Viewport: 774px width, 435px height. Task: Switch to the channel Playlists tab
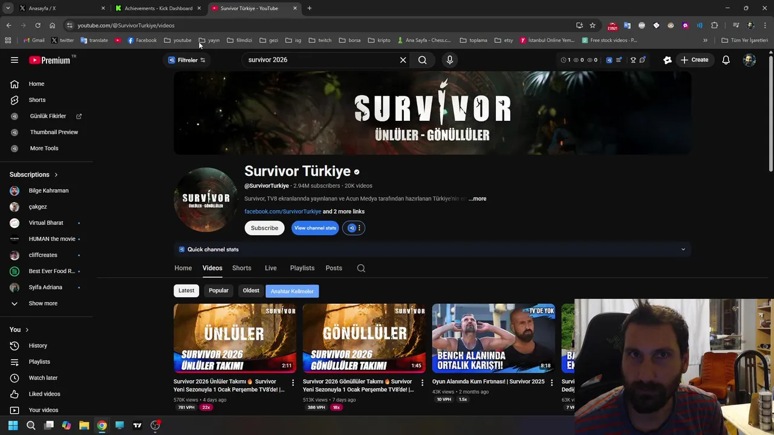click(302, 268)
